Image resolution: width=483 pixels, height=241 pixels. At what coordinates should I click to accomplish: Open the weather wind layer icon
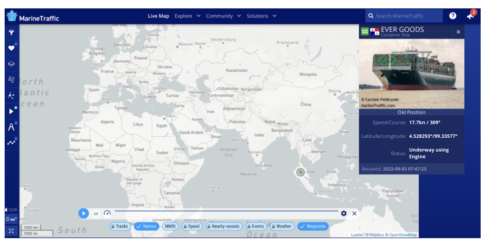[x=11, y=80]
